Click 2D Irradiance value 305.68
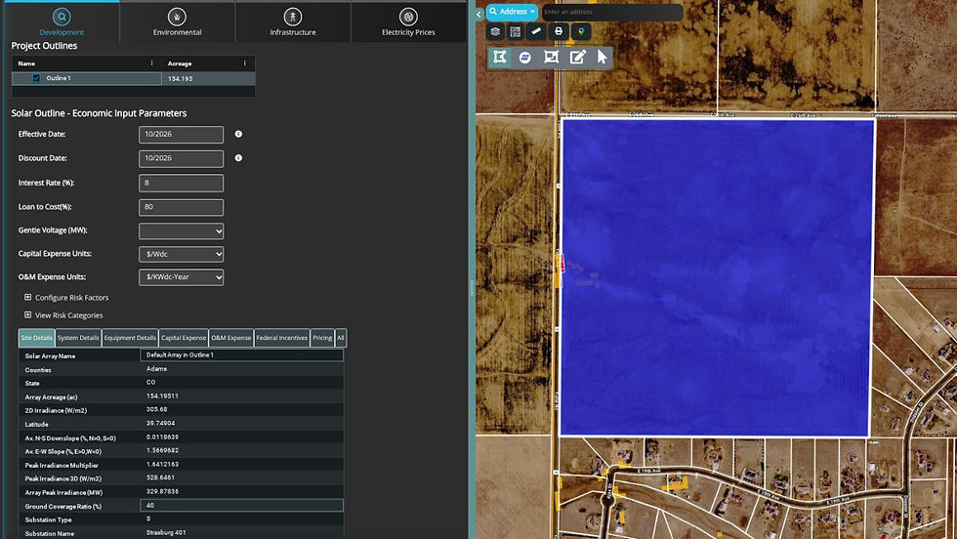Image resolution: width=957 pixels, height=539 pixels. [157, 409]
